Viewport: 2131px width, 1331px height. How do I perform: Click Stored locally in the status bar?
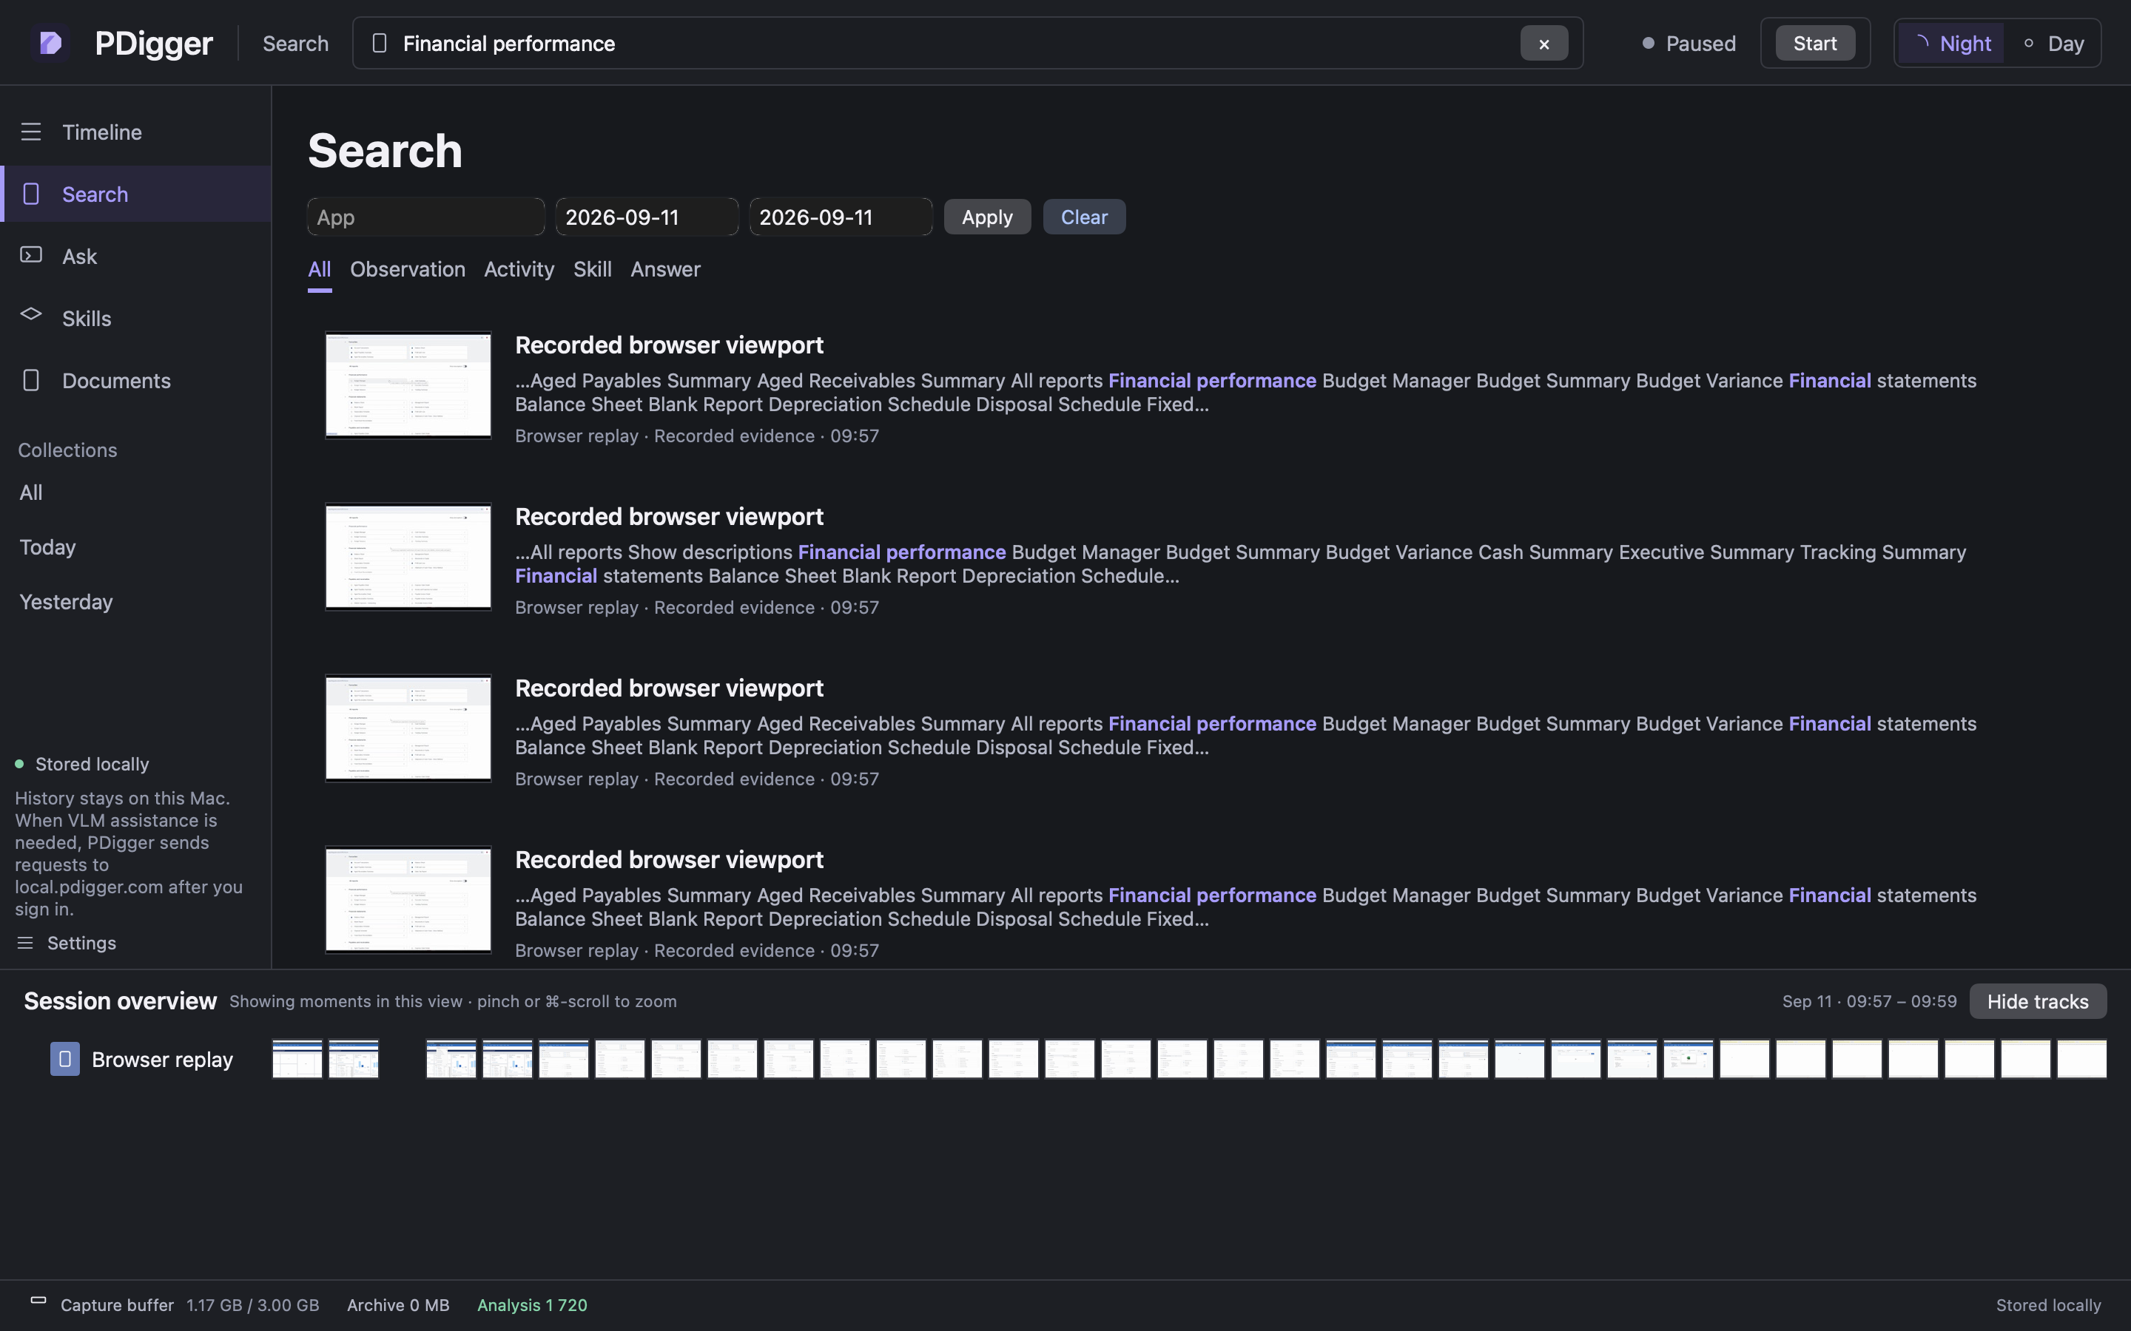pyautogui.click(x=2048, y=1304)
